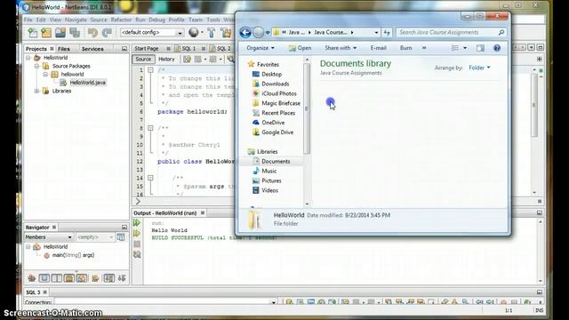Click HelloWorld folder icon in details pane

click(255, 220)
